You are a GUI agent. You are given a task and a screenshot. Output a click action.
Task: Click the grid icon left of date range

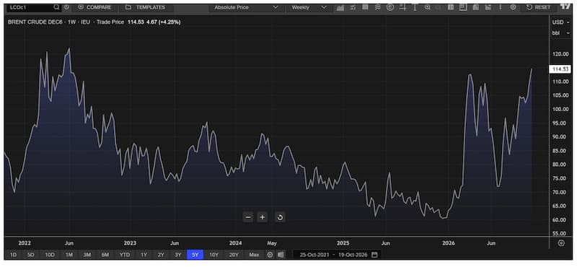[x=281, y=255]
